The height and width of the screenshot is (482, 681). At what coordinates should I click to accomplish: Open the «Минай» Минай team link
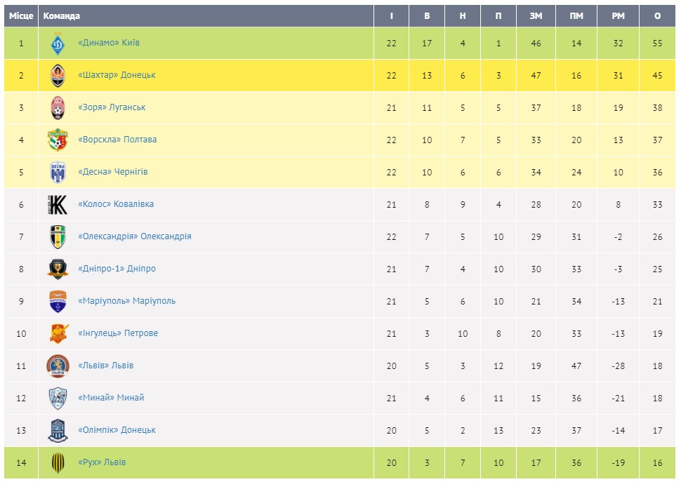(x=111, y=398)
